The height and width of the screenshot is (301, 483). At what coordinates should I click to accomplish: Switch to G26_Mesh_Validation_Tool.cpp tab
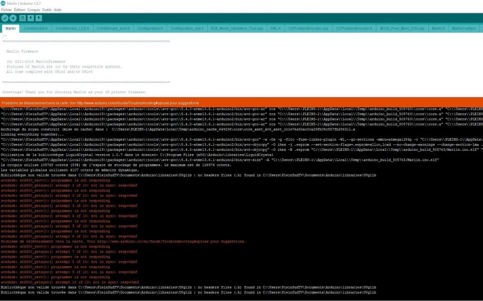coord(237,29)
